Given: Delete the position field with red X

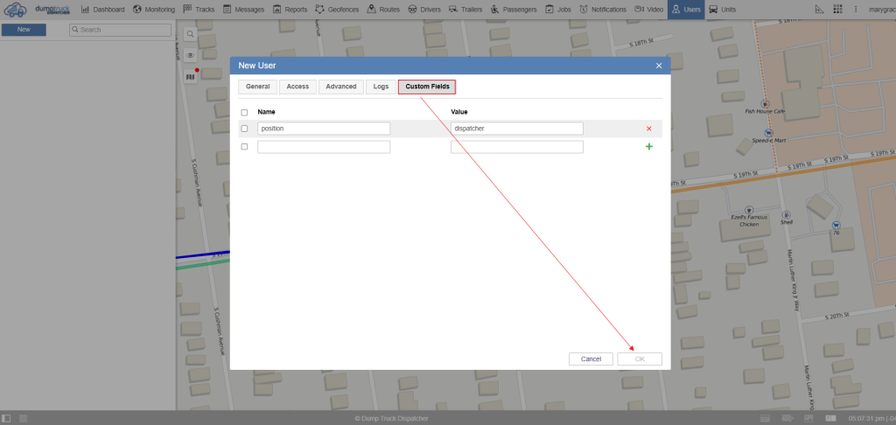Looking at the screenshot, I should pos(648,129).
